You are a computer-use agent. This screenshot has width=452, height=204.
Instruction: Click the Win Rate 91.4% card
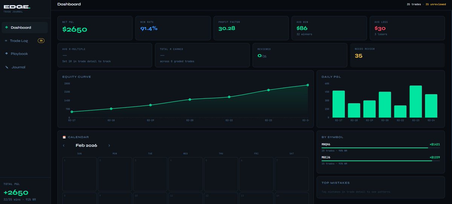pyautogui.click(x=173, y=28)
